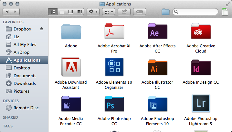Click the folder icon in the toolbar
232x132 pixels.
(165, 12)
